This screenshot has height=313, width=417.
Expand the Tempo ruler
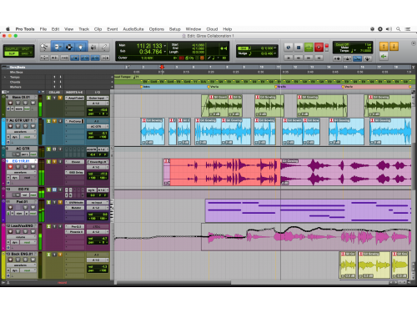[5, 77]
